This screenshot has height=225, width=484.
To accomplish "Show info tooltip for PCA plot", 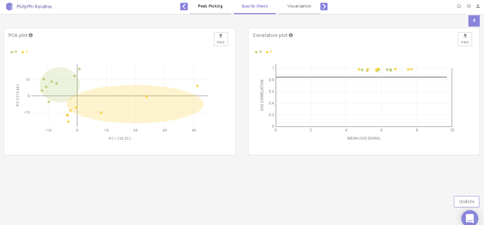I will pyautogui.click(x=31, y=36).
